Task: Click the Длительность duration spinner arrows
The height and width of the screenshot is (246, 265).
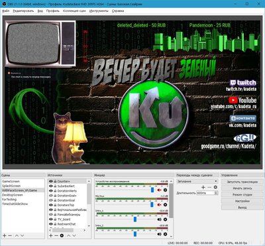Action: click(216, 193)
